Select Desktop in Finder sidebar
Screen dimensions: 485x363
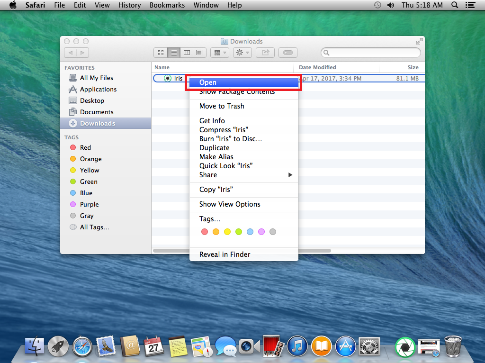(106, 100)
